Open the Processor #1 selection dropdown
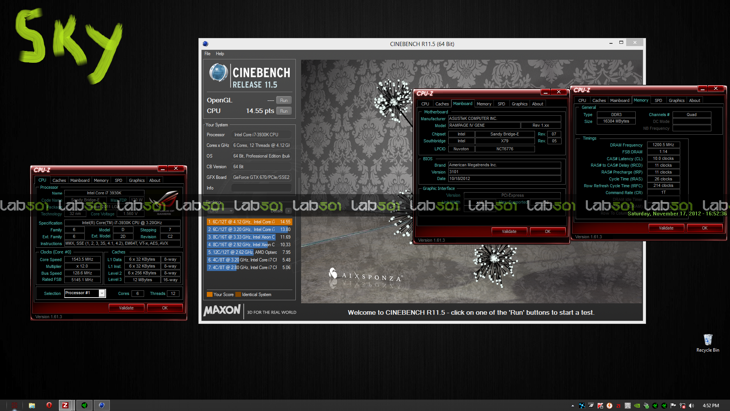Image resolution: width=730 pixels, height=411 pixels. click(x=85, y=293)
